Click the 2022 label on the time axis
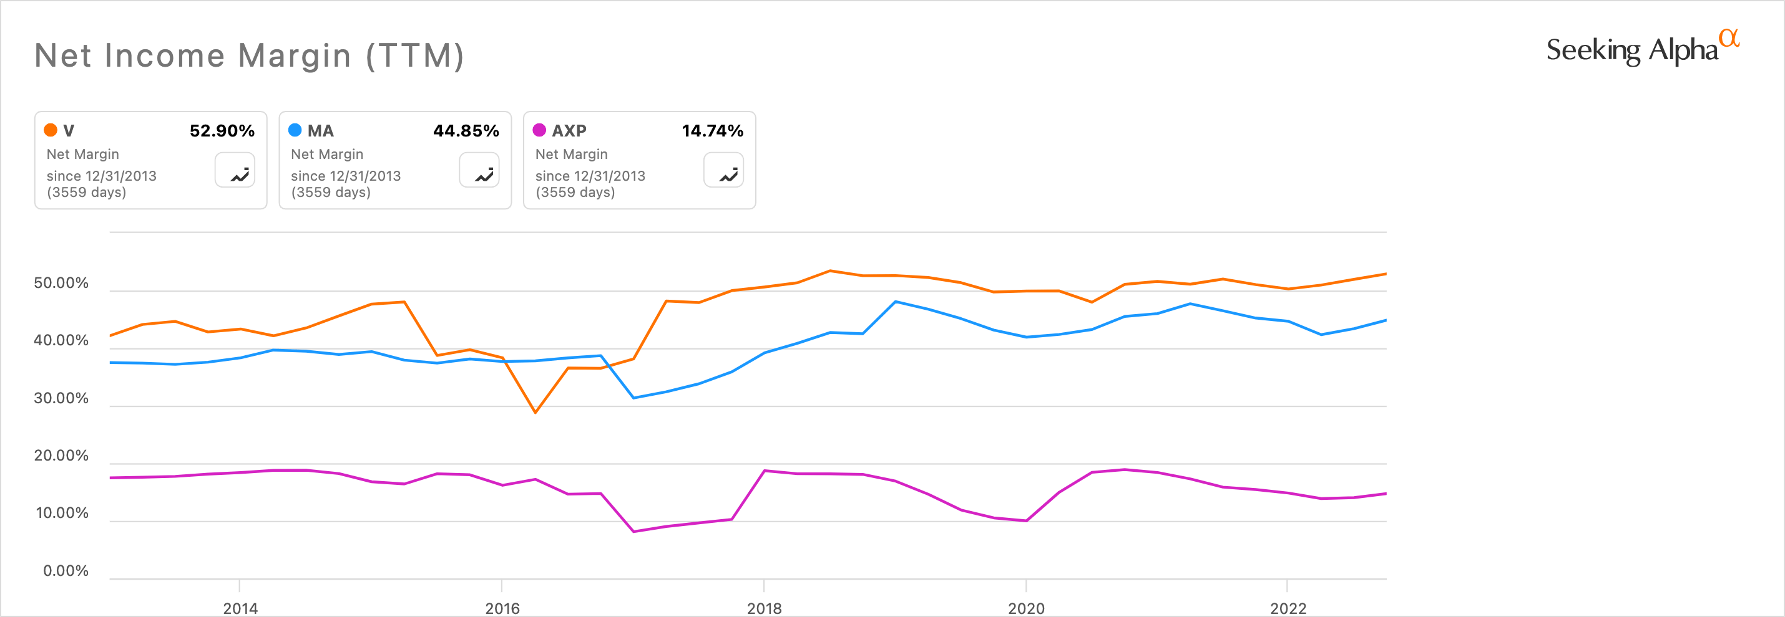This screenshot has width=1785, height=617. coord(1288,608)
